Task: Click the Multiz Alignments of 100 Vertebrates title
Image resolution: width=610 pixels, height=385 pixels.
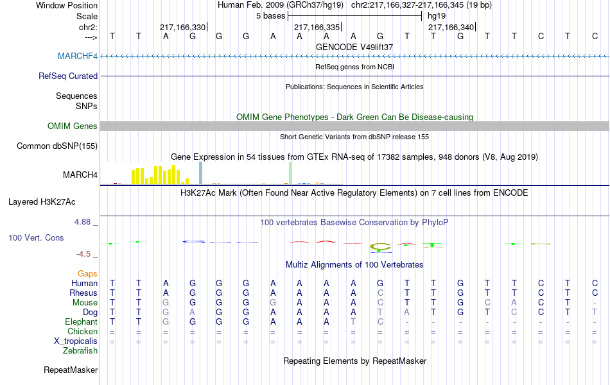Action: pyautogui.click(x=354, y=265)
